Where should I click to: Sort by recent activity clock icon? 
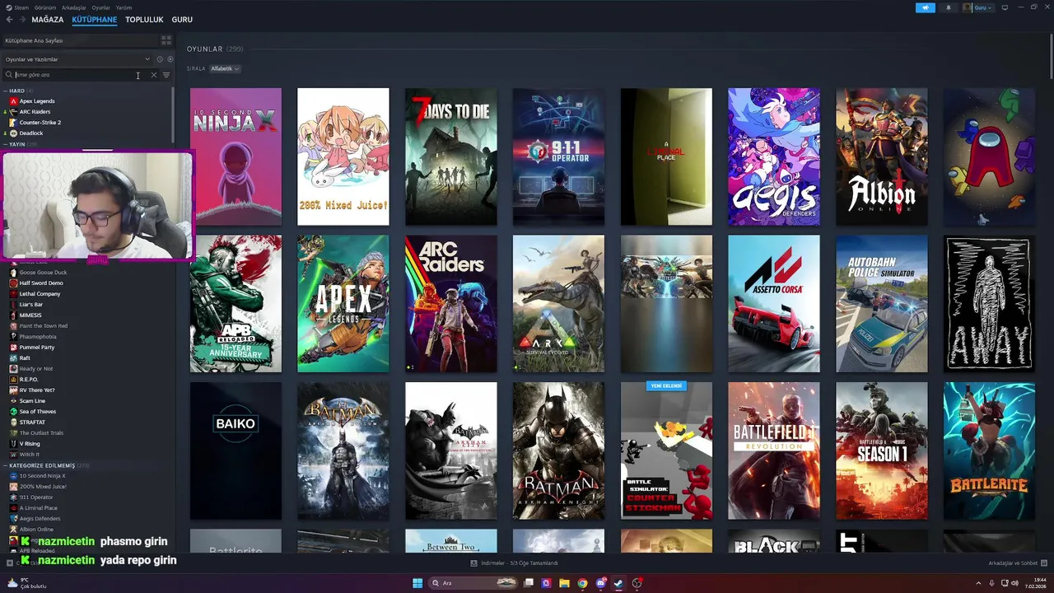pos(160,59)
